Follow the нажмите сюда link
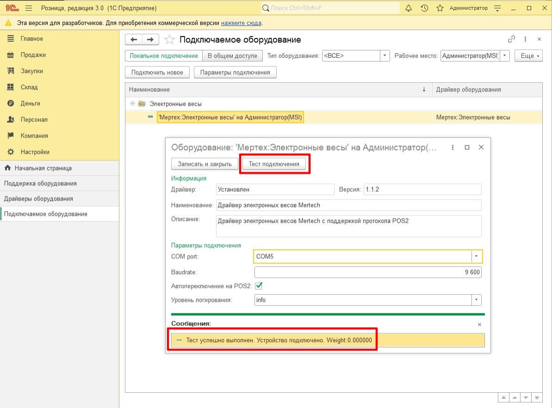Screen dimensions: 552x408 tap(241, 23)
